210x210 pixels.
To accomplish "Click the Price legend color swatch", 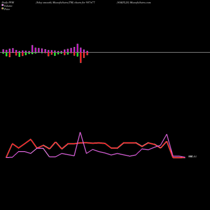I will [x=3, y=9].
